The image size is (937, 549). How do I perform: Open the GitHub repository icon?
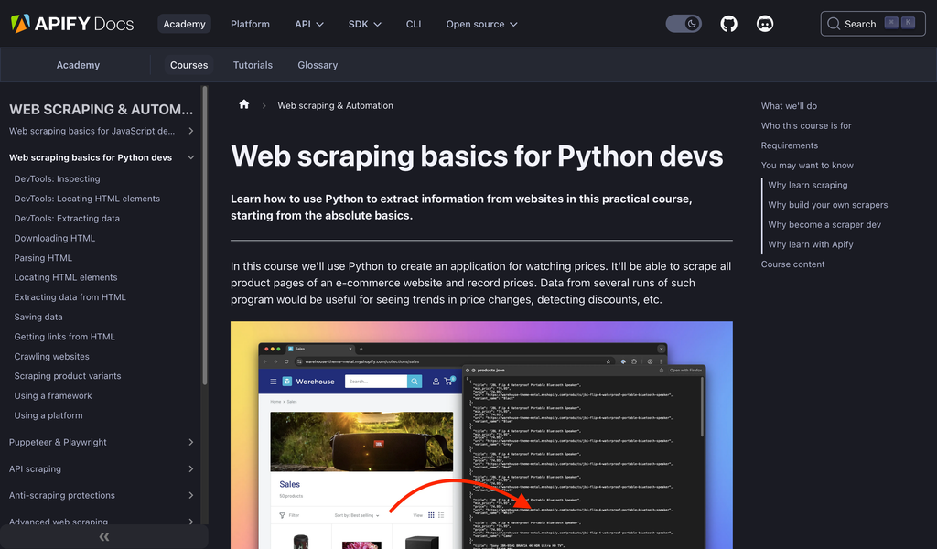(x=728, y=24)
